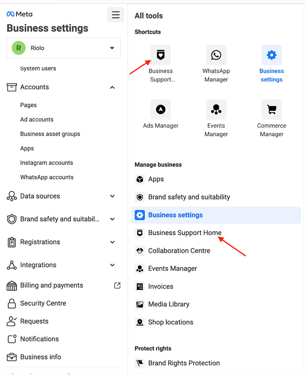The width and height of the screenshot is (305, 375).
Task: Click Billing external link icon
Action: point(118,285)
